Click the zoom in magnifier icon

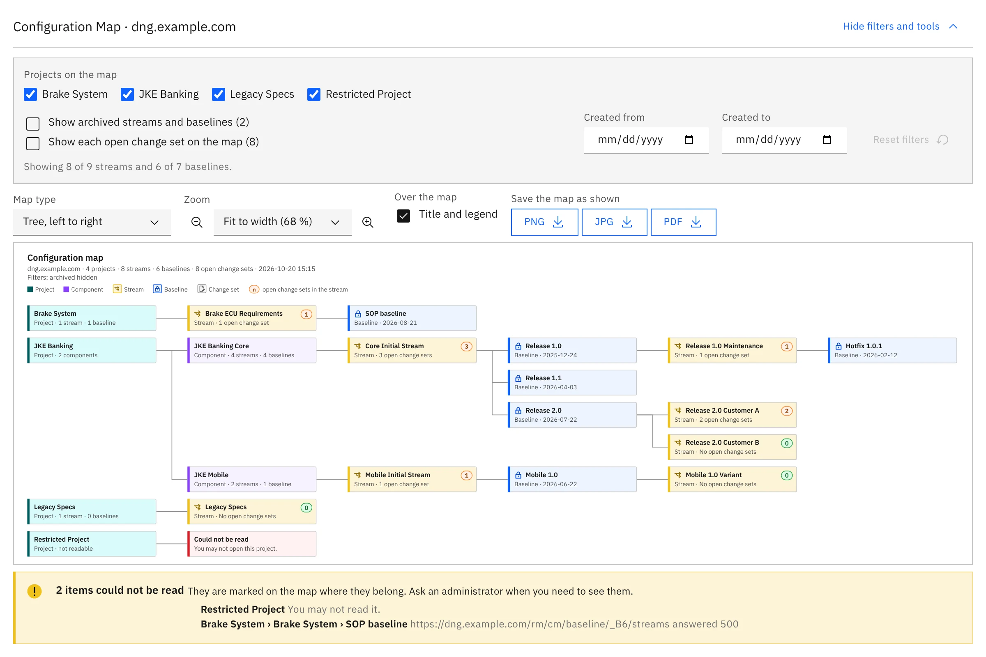tap(368, 222)
